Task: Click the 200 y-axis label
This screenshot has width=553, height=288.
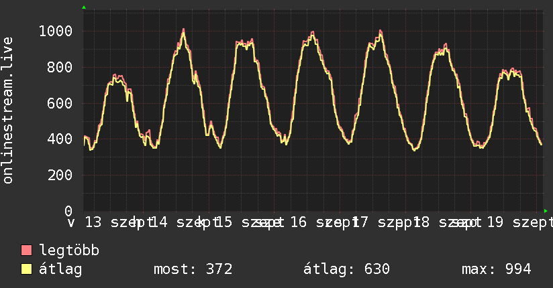Action: click(60, 175)
